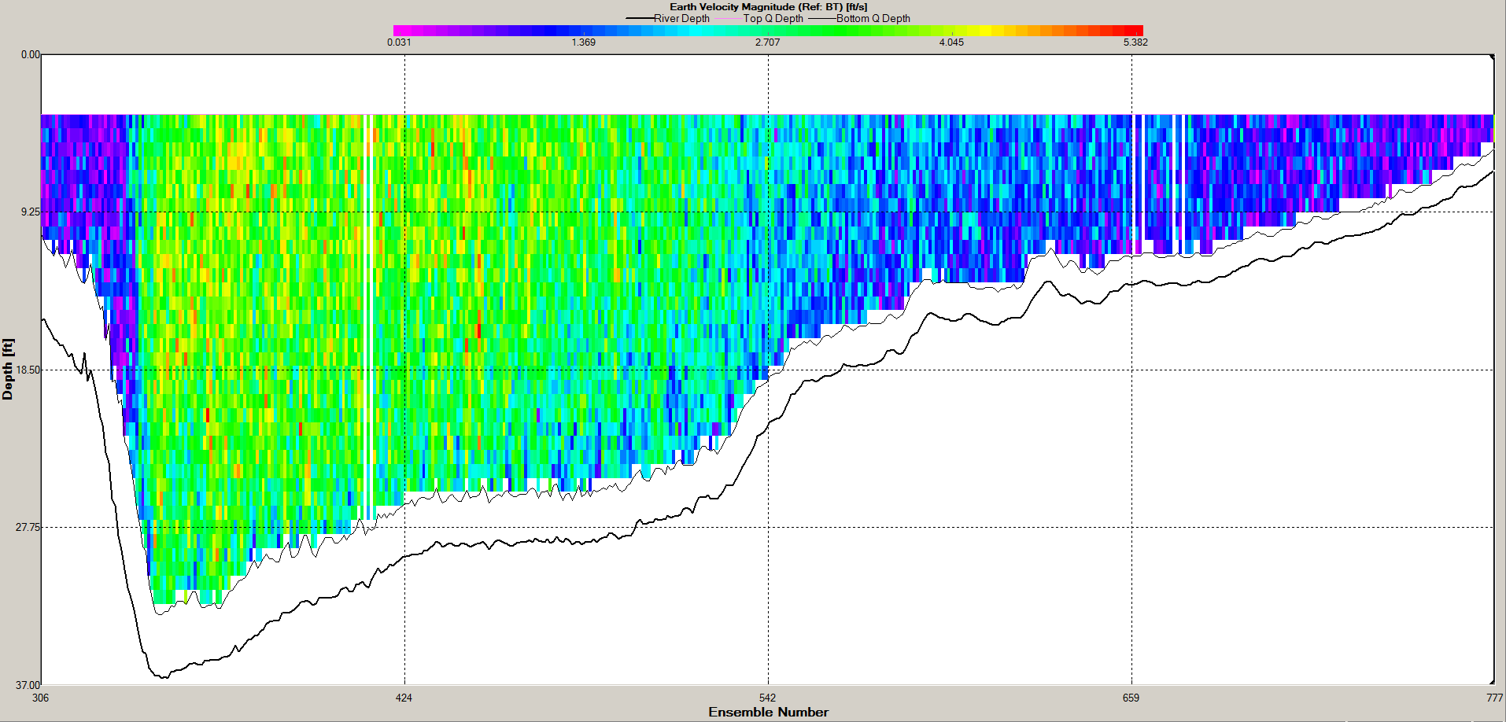Click the 1.369 color scale value
This screenshot has height=722, width=1506.
pyautogui.click(x=583, y=42)
